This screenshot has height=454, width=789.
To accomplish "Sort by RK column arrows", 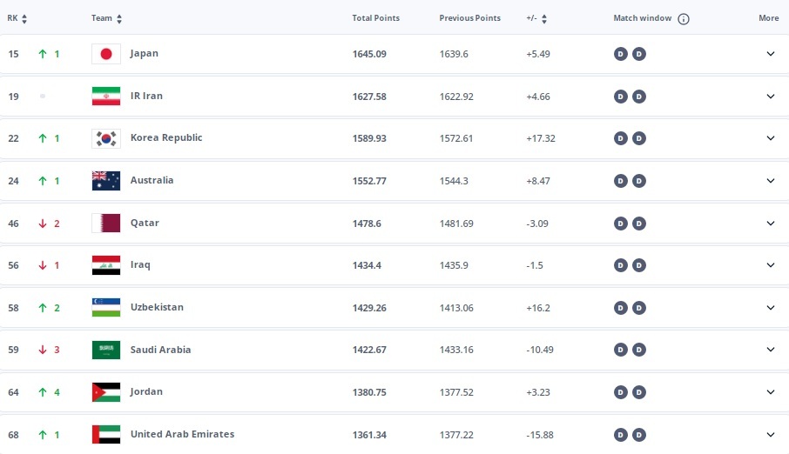I will click(24, 19).
